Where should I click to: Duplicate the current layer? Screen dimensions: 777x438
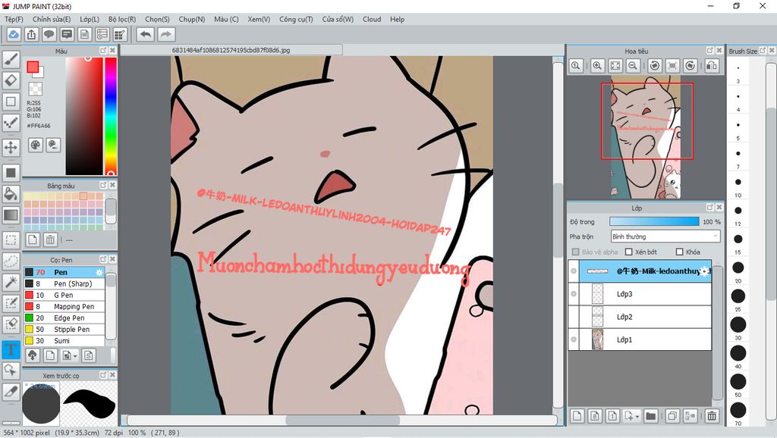pyautogui.click(x=672, y=416)
